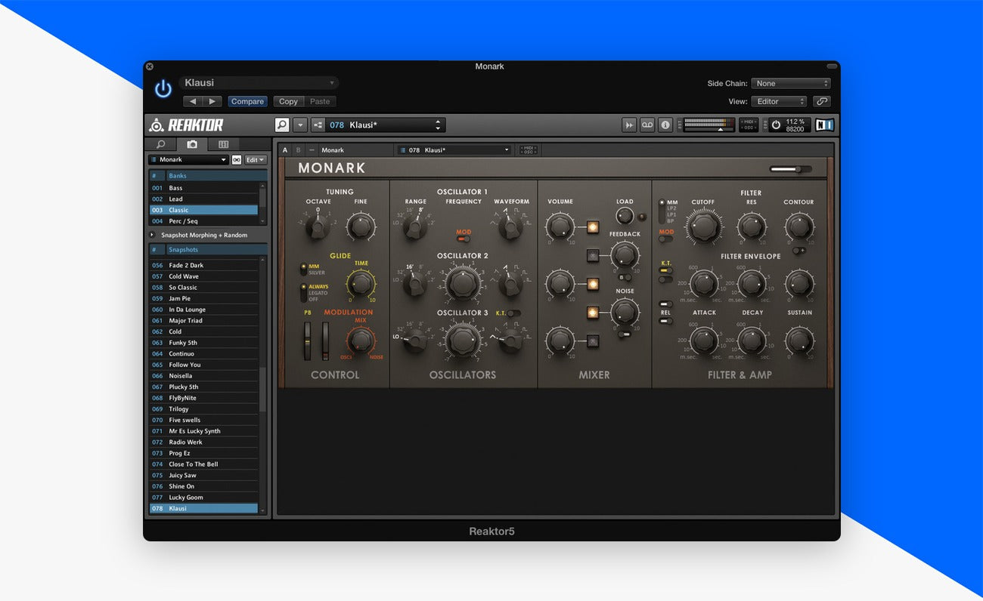The width and height of the screenshot is (983, 601).
Task: Toggle Oscillator 3 mixer on button
Action: [x=592, y=341]
